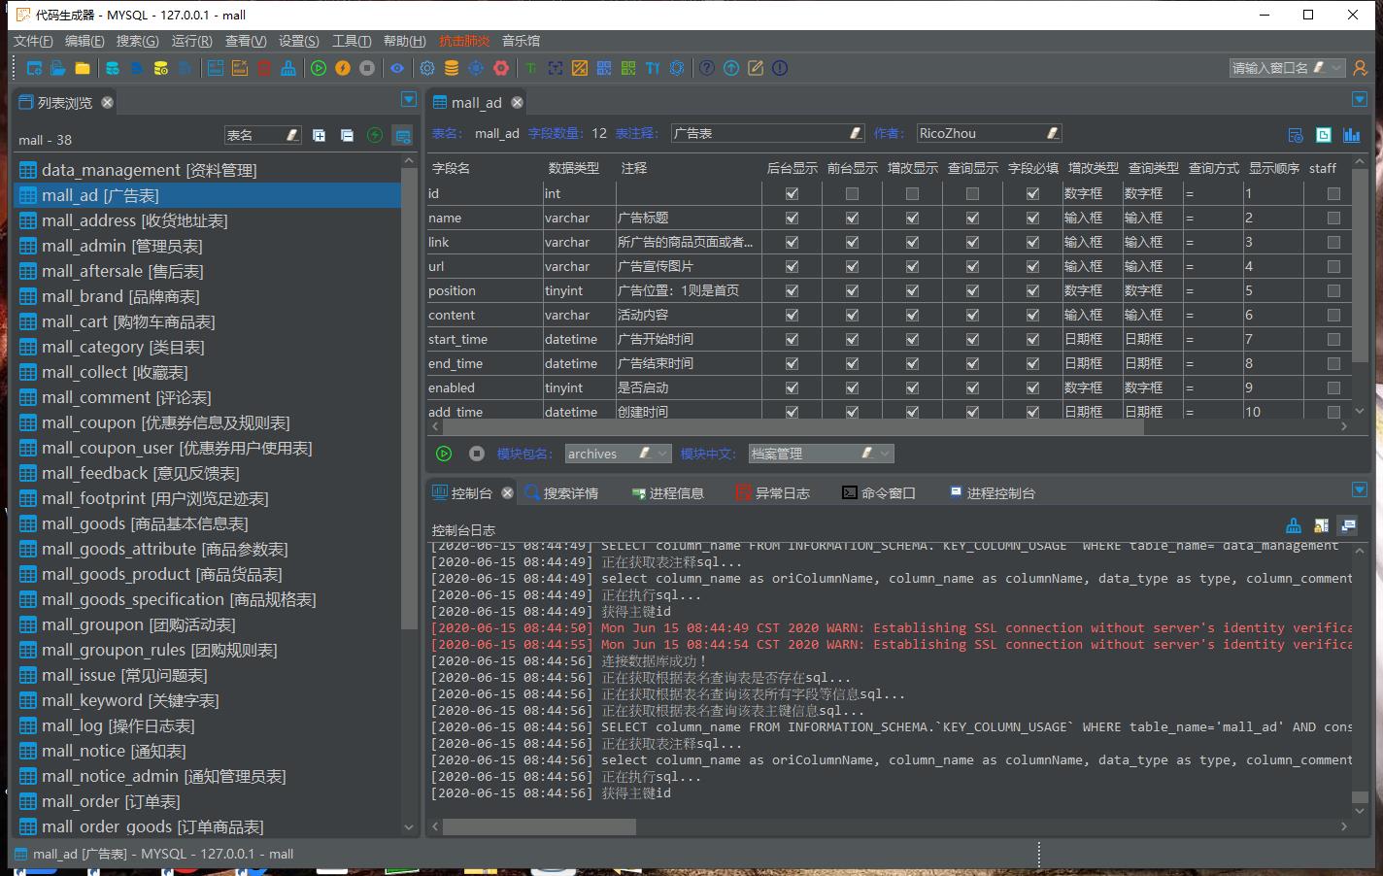Click the orange user account icon
This screenshot has height=876, width=1383.
pos(1361,68)
